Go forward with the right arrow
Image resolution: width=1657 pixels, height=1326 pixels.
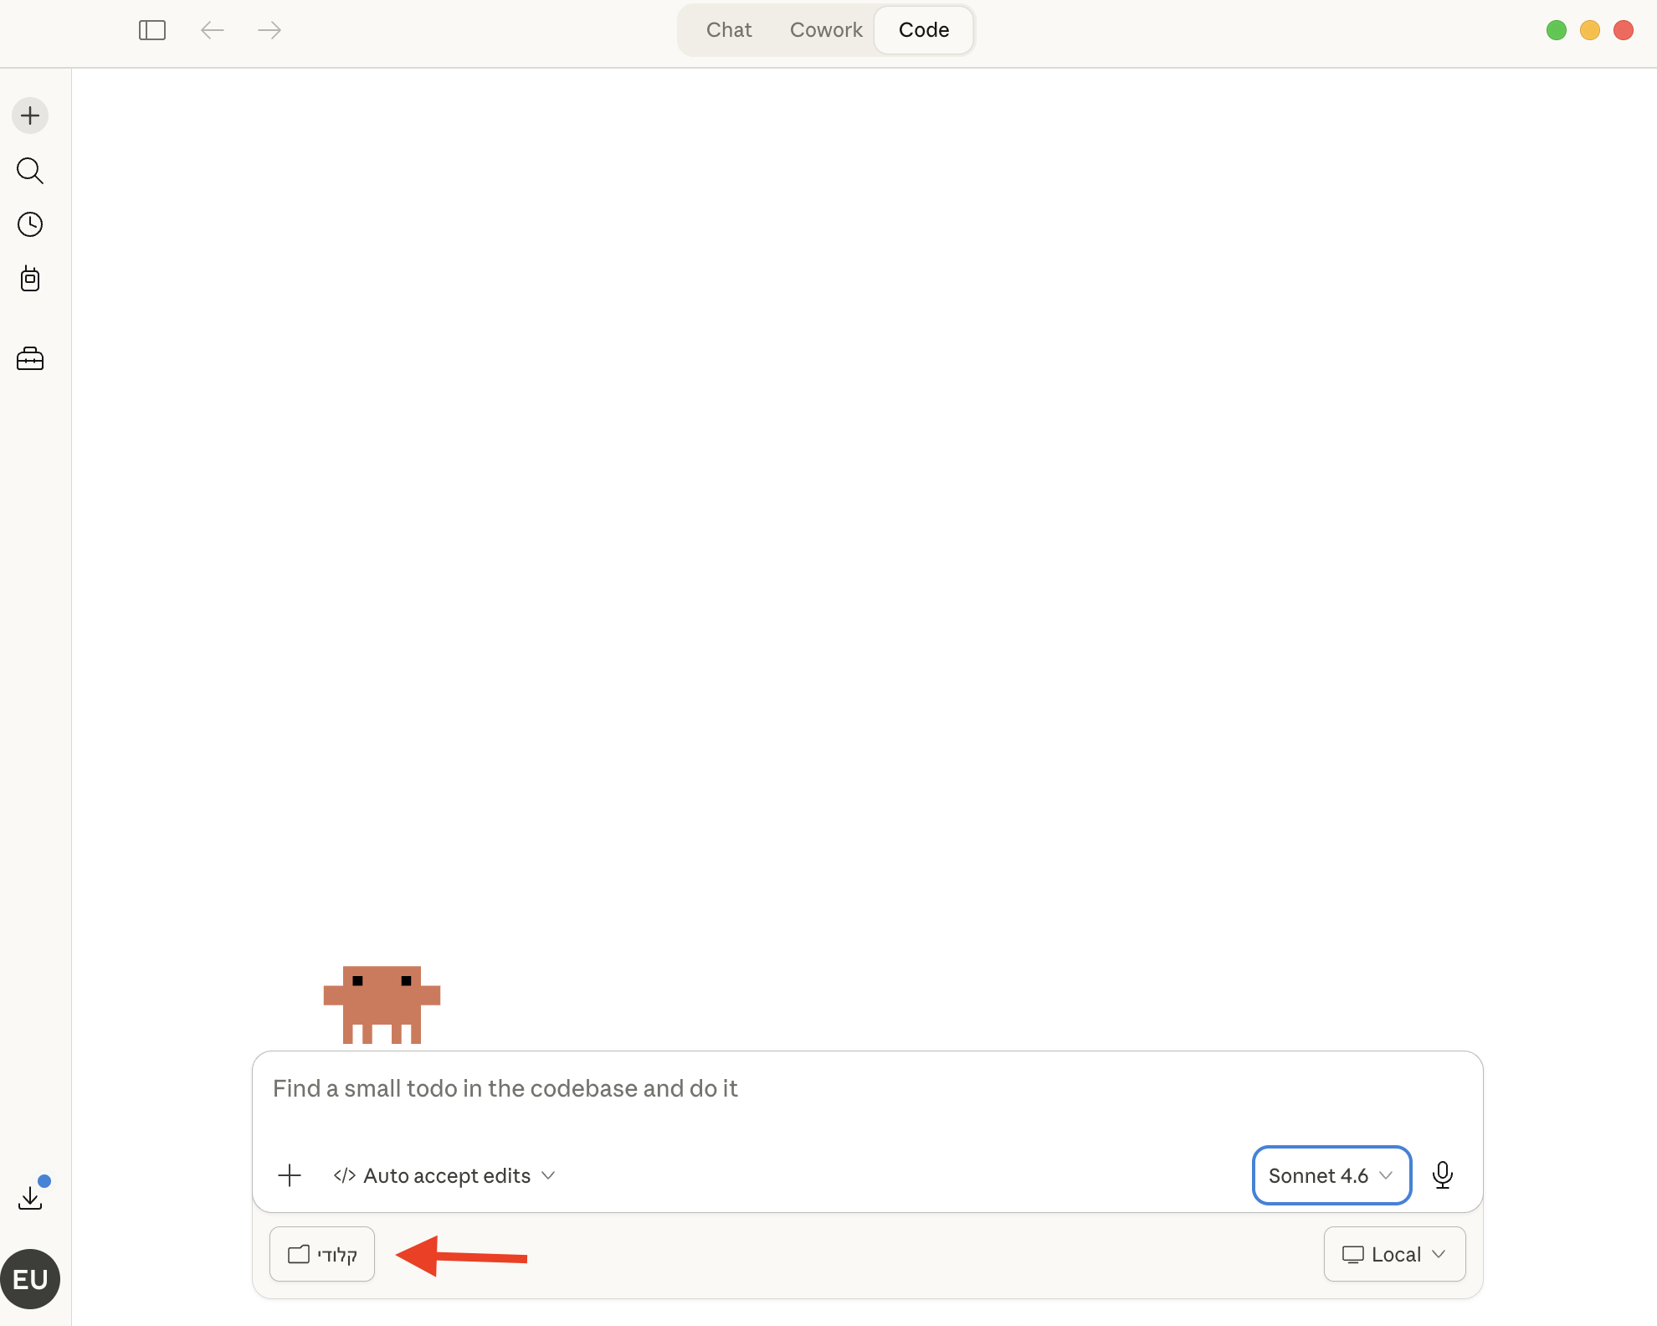pos(269,30)
